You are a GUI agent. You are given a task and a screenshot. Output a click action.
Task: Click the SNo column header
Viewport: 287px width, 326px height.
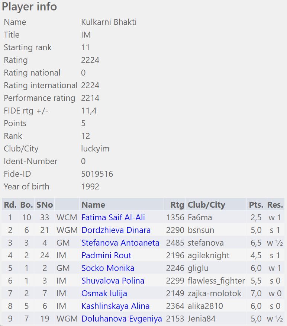tap(44, 205)
